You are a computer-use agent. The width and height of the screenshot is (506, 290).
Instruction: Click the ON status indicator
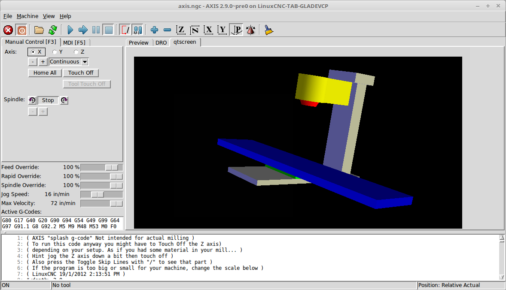tap(26, 285)
